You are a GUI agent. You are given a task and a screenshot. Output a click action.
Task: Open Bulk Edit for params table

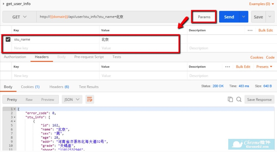266,30
